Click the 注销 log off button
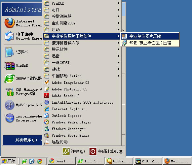The image size is (192, 165). coord(74,151)
